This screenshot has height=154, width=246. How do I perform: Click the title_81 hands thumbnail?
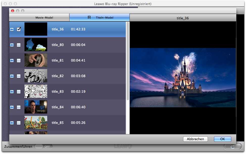point(36,60)
